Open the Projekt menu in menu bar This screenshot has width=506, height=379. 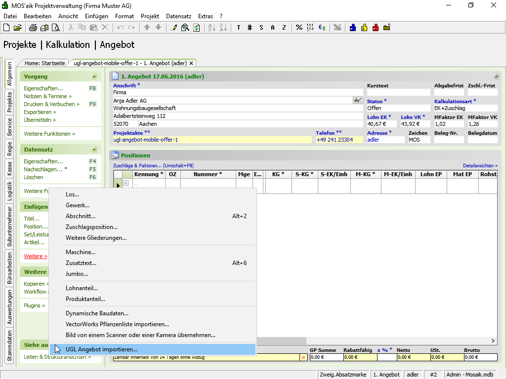(150, 16)
